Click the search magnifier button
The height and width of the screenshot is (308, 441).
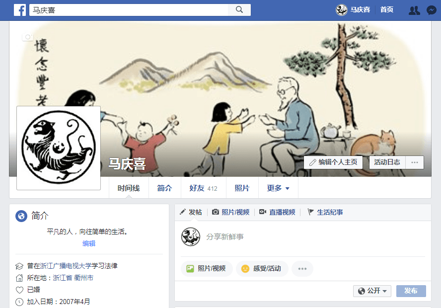239,10
